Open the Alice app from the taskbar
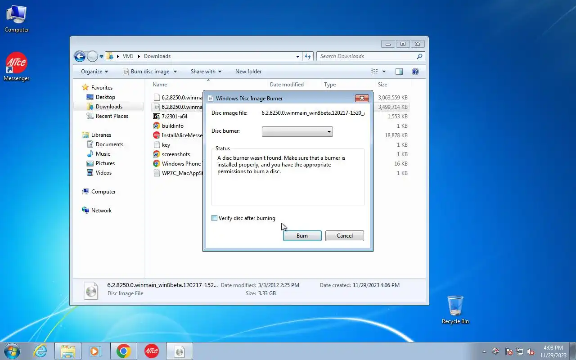This screenshot has width=576, height=360. pyautogui.click(x=152, y=351)
